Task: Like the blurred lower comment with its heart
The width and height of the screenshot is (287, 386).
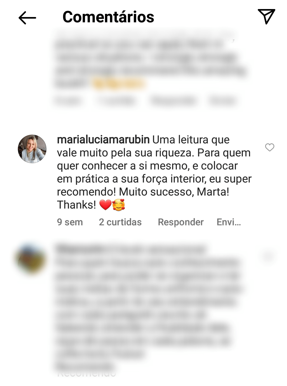Action: [x=268, y=256]
